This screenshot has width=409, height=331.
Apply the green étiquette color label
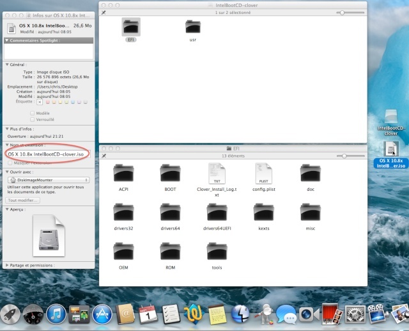pyautogui.click(x=66, y=102)
